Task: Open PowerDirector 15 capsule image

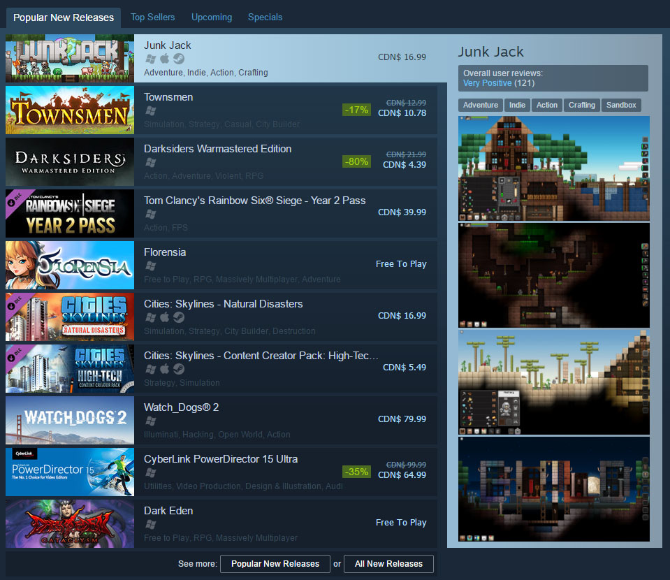Action: click(x=70, y=472)
